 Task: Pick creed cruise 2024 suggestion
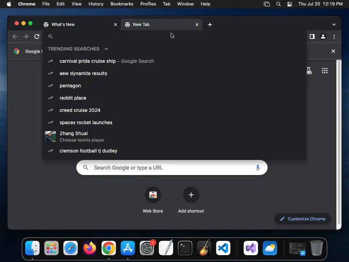[174, 110]
